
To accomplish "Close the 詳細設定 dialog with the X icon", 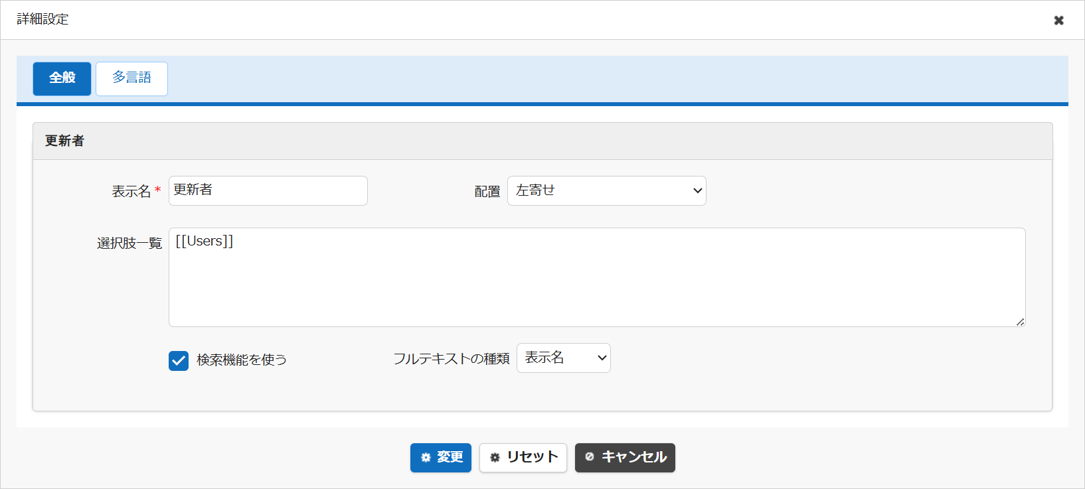I will 1058,20.
